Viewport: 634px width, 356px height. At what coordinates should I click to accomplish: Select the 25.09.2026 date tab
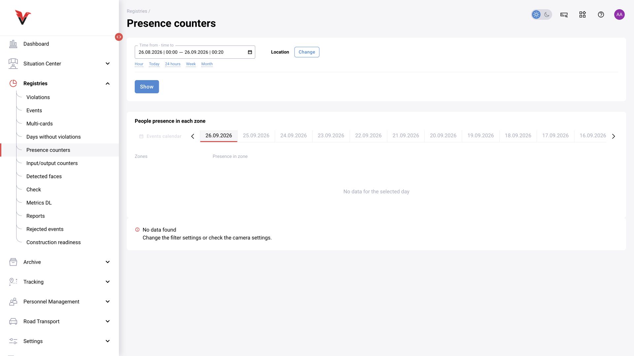[256, 135]
